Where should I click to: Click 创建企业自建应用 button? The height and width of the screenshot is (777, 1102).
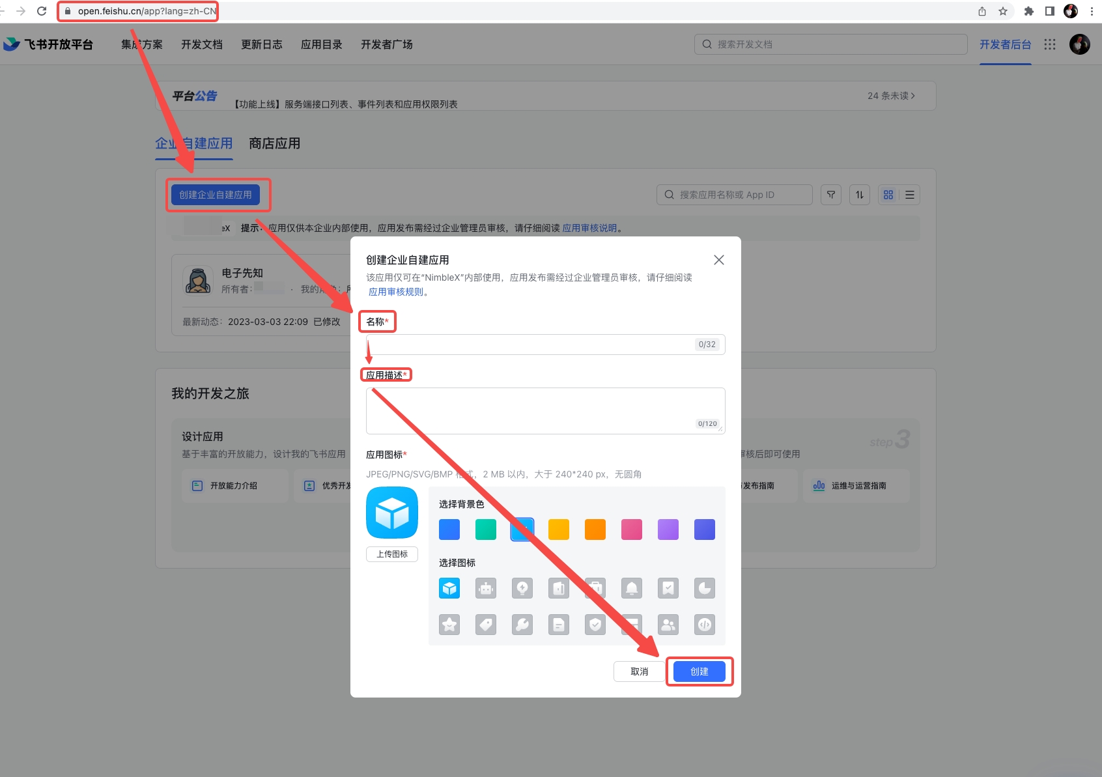tap(216, 195)
